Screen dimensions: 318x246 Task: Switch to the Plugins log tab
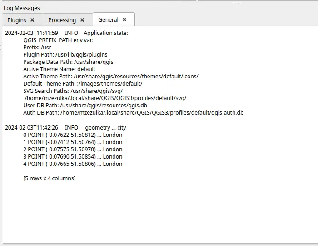point(17,20)
